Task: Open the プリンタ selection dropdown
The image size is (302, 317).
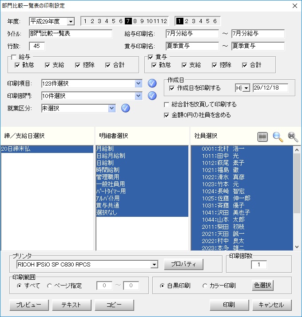Action: (154, 264)
